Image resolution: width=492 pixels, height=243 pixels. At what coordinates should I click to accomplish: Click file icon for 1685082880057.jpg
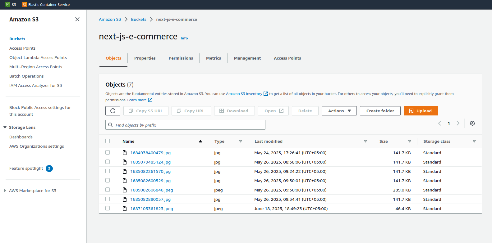click(x=125, y=199)
